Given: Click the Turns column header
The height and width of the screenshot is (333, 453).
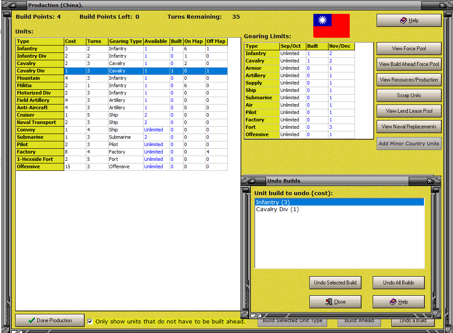Looking at the screenshot, I should [x=97, y=41].
